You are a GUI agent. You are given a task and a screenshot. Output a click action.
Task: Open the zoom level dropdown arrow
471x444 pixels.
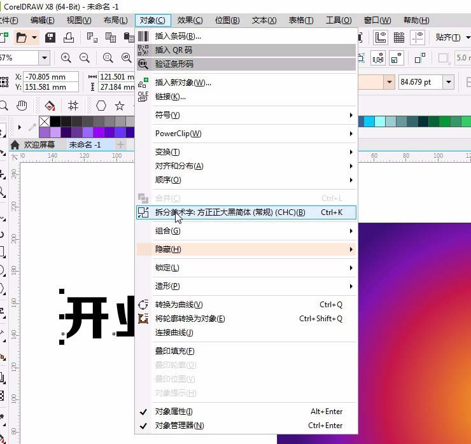[45, 58]
